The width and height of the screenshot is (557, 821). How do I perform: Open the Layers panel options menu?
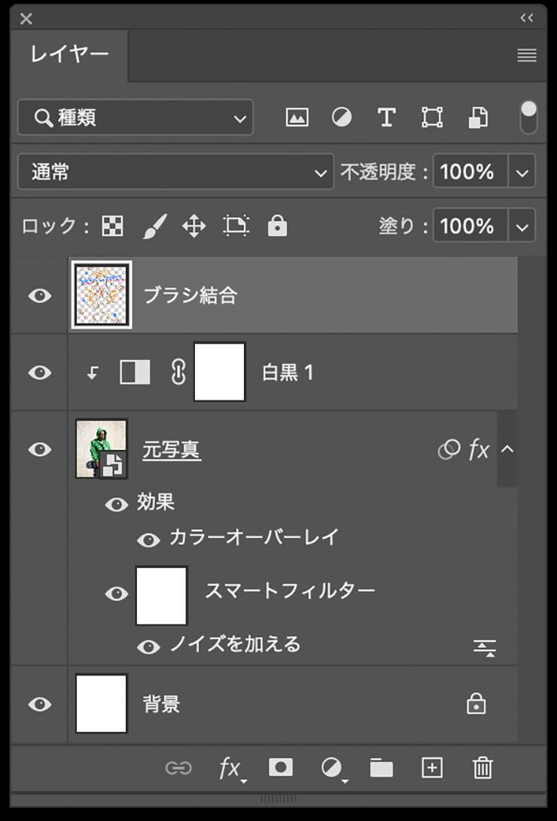pos(527,56)
